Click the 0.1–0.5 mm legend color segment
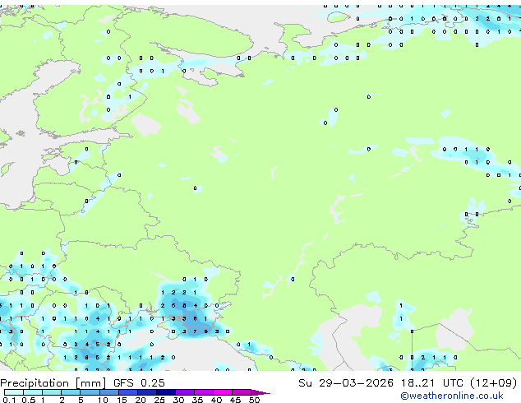521x403 pixels. 14,392
